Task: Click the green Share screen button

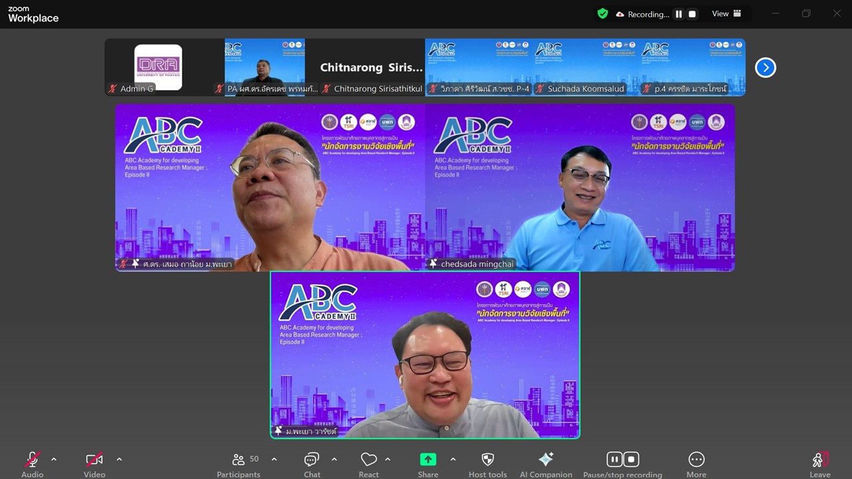Action: pyautogui.click(x=428, y=459)
